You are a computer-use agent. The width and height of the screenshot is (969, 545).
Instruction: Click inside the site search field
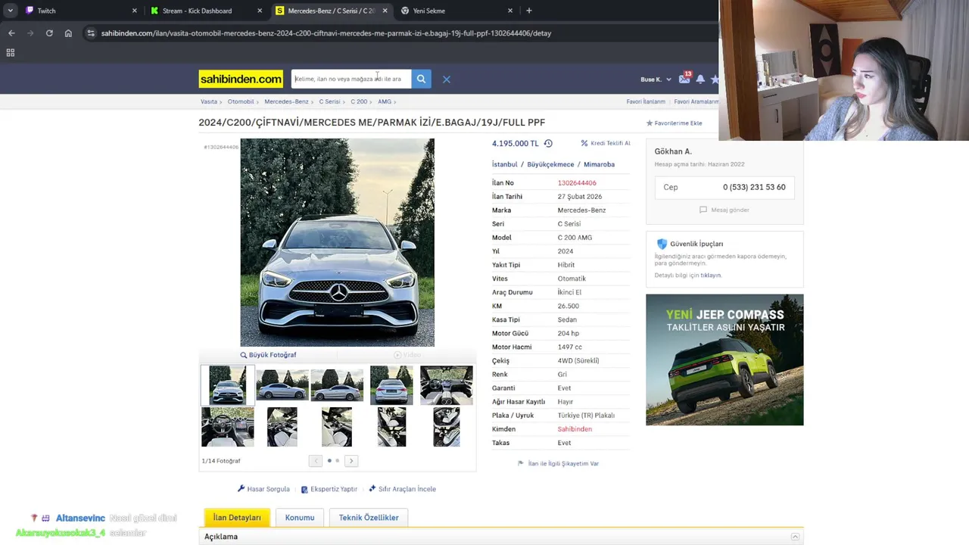point(351,79)
